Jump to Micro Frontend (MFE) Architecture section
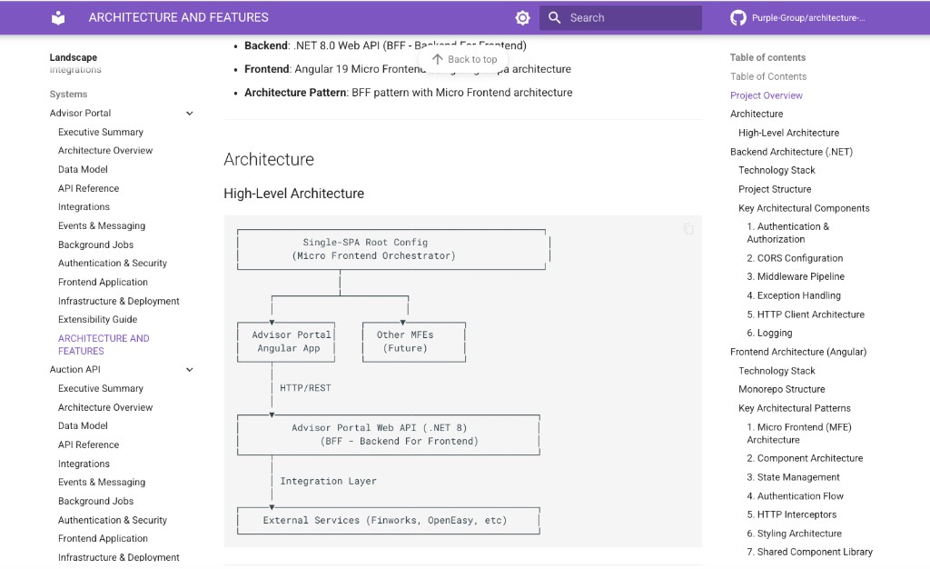 coord(799,434)
